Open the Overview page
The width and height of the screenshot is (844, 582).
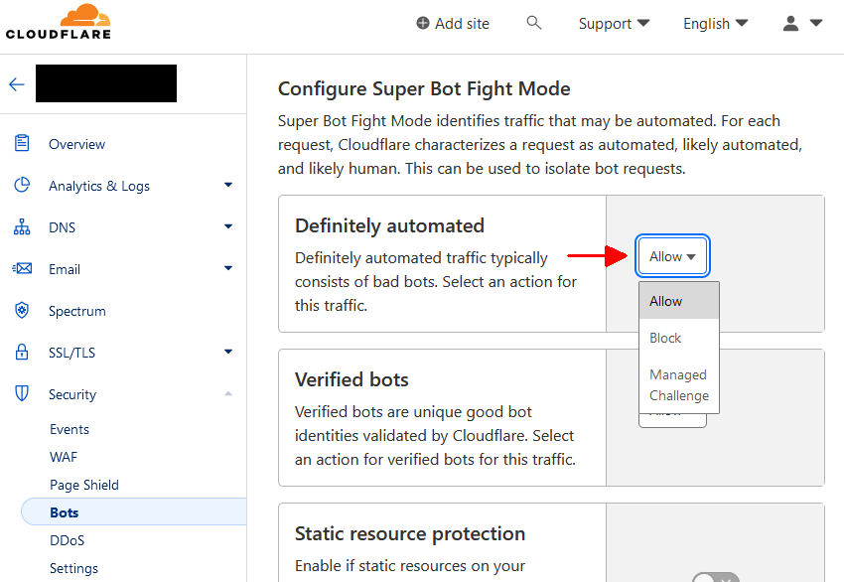(x=76, y=144)
